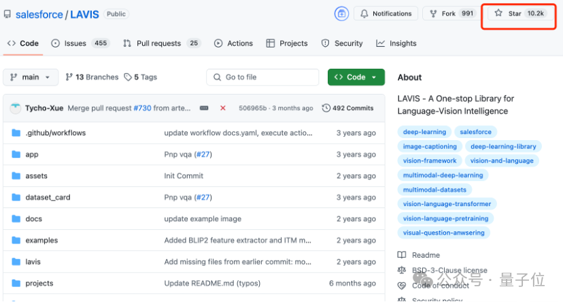Viewport: 563px width, 302px height.
Task: Open the assets folder
Action: (36, 176)
